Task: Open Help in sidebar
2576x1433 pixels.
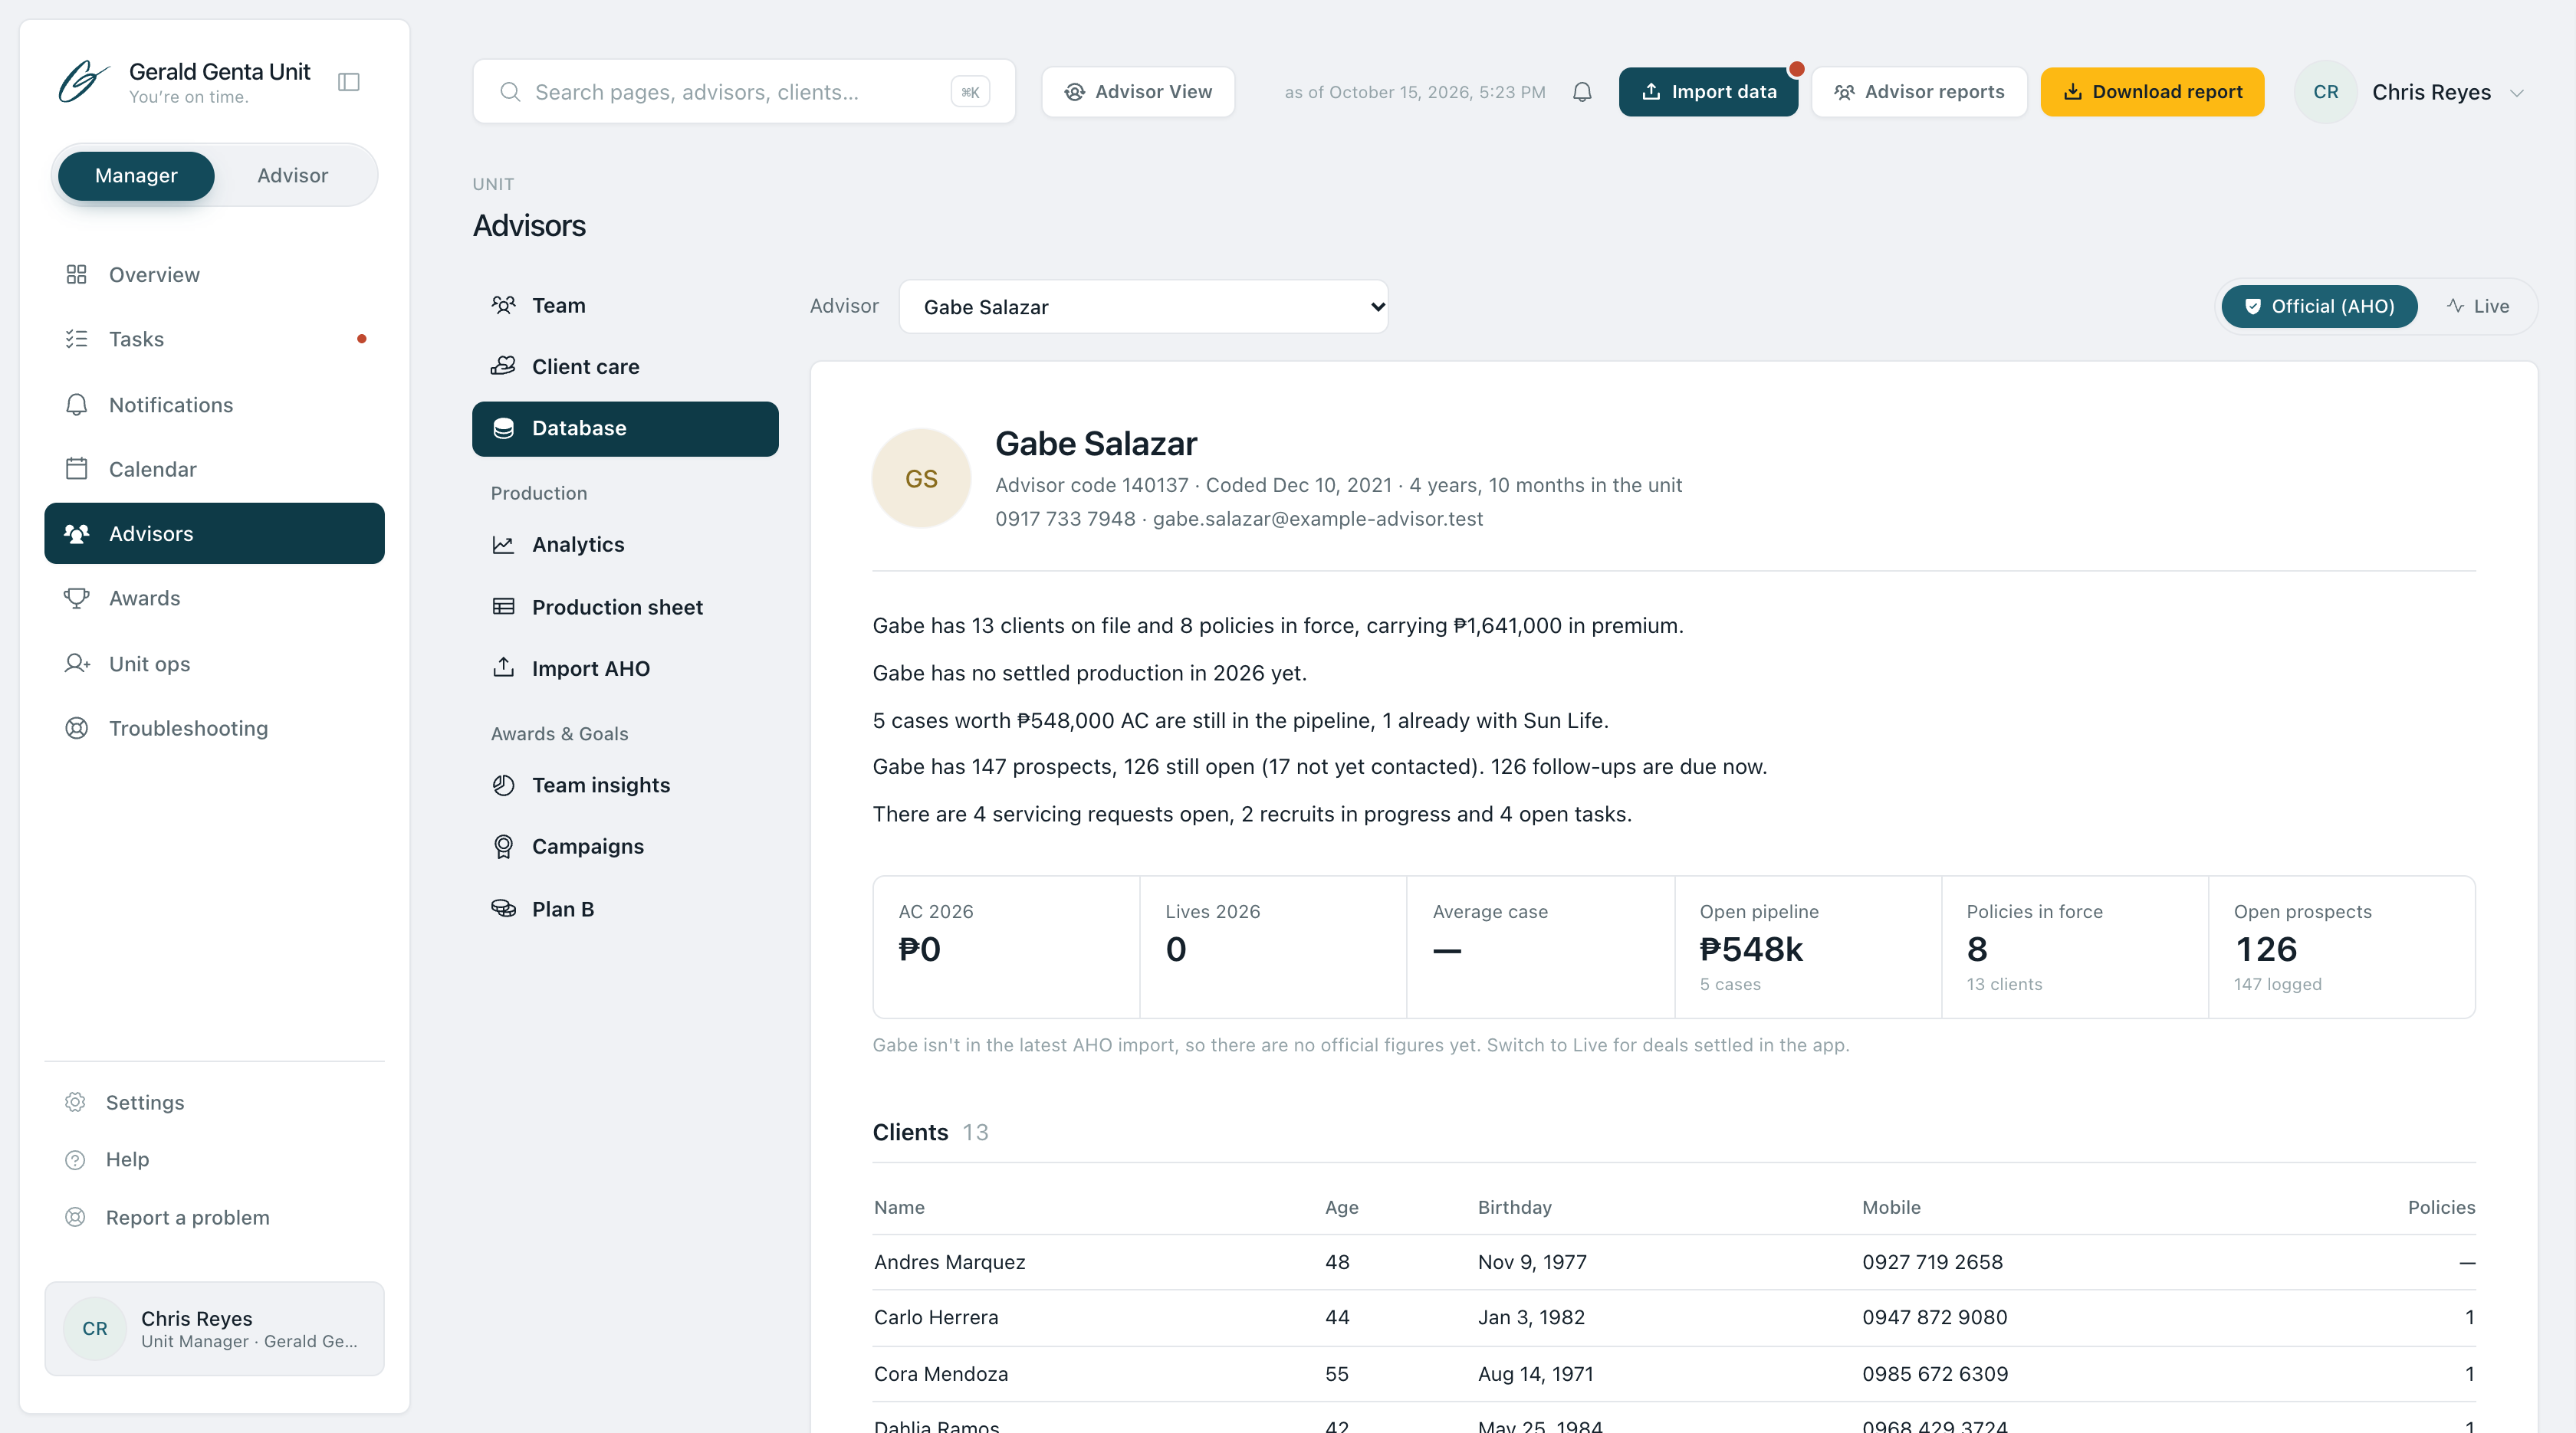Action: [214, 1159]
